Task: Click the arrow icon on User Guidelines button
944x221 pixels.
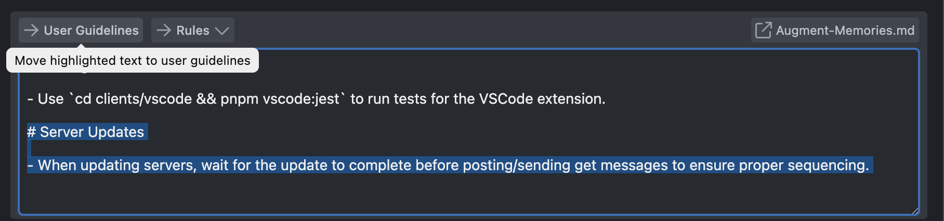Action: pos(31,30)
